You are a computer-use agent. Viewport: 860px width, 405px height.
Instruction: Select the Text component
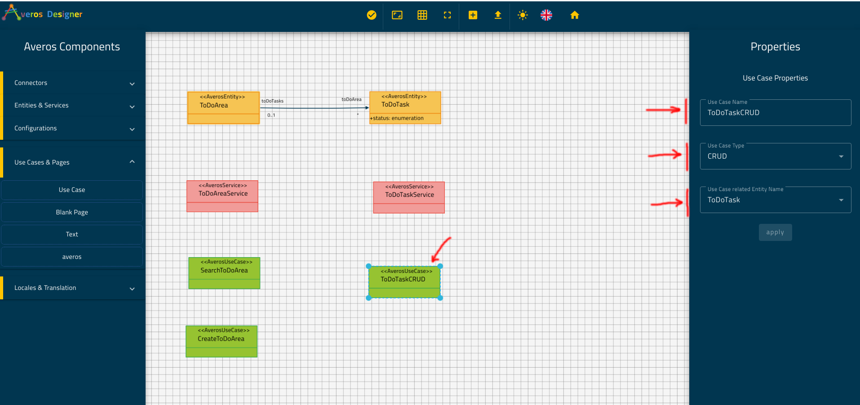(x=72, y=235)
